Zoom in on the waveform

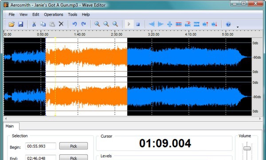tap(97, 24)
